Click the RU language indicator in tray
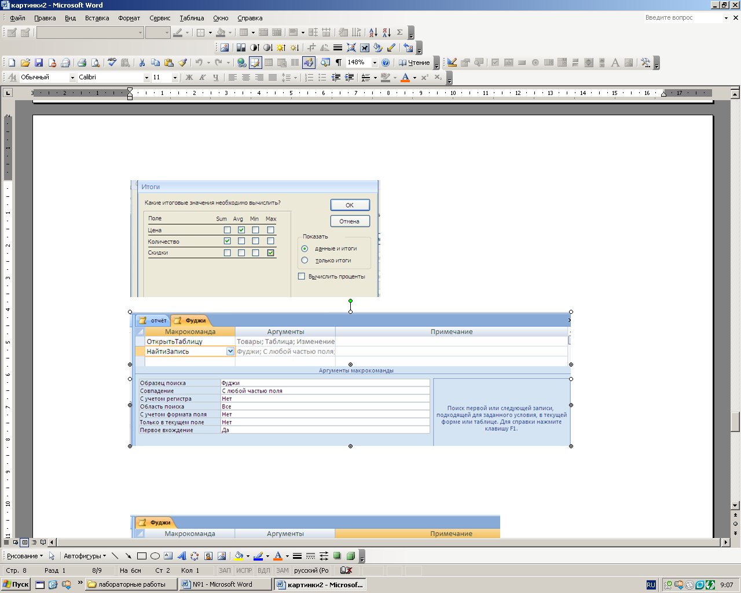 (651, 585)
